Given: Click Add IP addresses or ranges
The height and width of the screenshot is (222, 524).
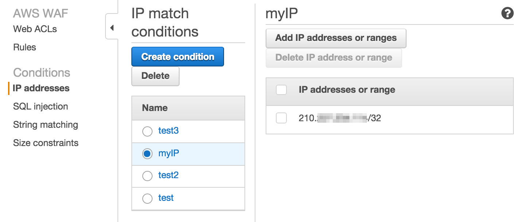Looking at the screenshot, I should [x=336, y=38].
